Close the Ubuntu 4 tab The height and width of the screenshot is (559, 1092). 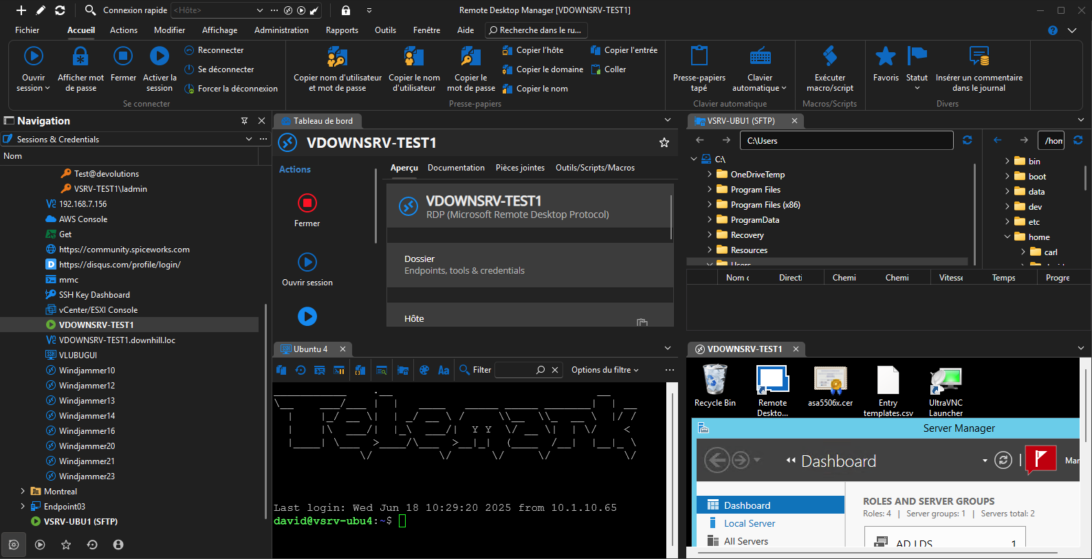[342, 349]
